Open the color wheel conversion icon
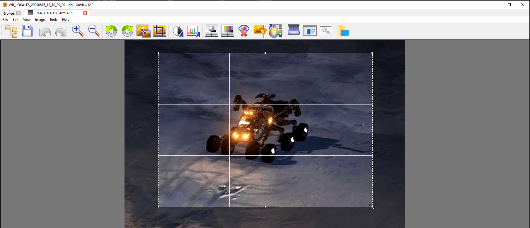Image resolution: width=530 pixels, height=228 pixels. tap(276, 31)
